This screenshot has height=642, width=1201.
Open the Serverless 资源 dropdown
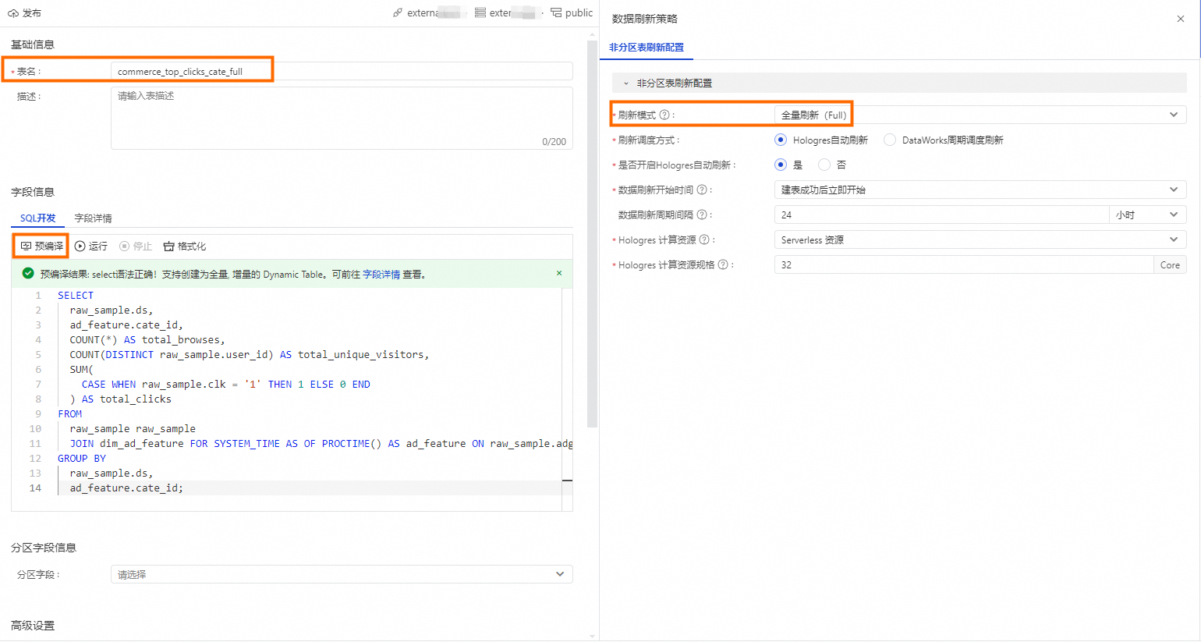tap(980, 239)
